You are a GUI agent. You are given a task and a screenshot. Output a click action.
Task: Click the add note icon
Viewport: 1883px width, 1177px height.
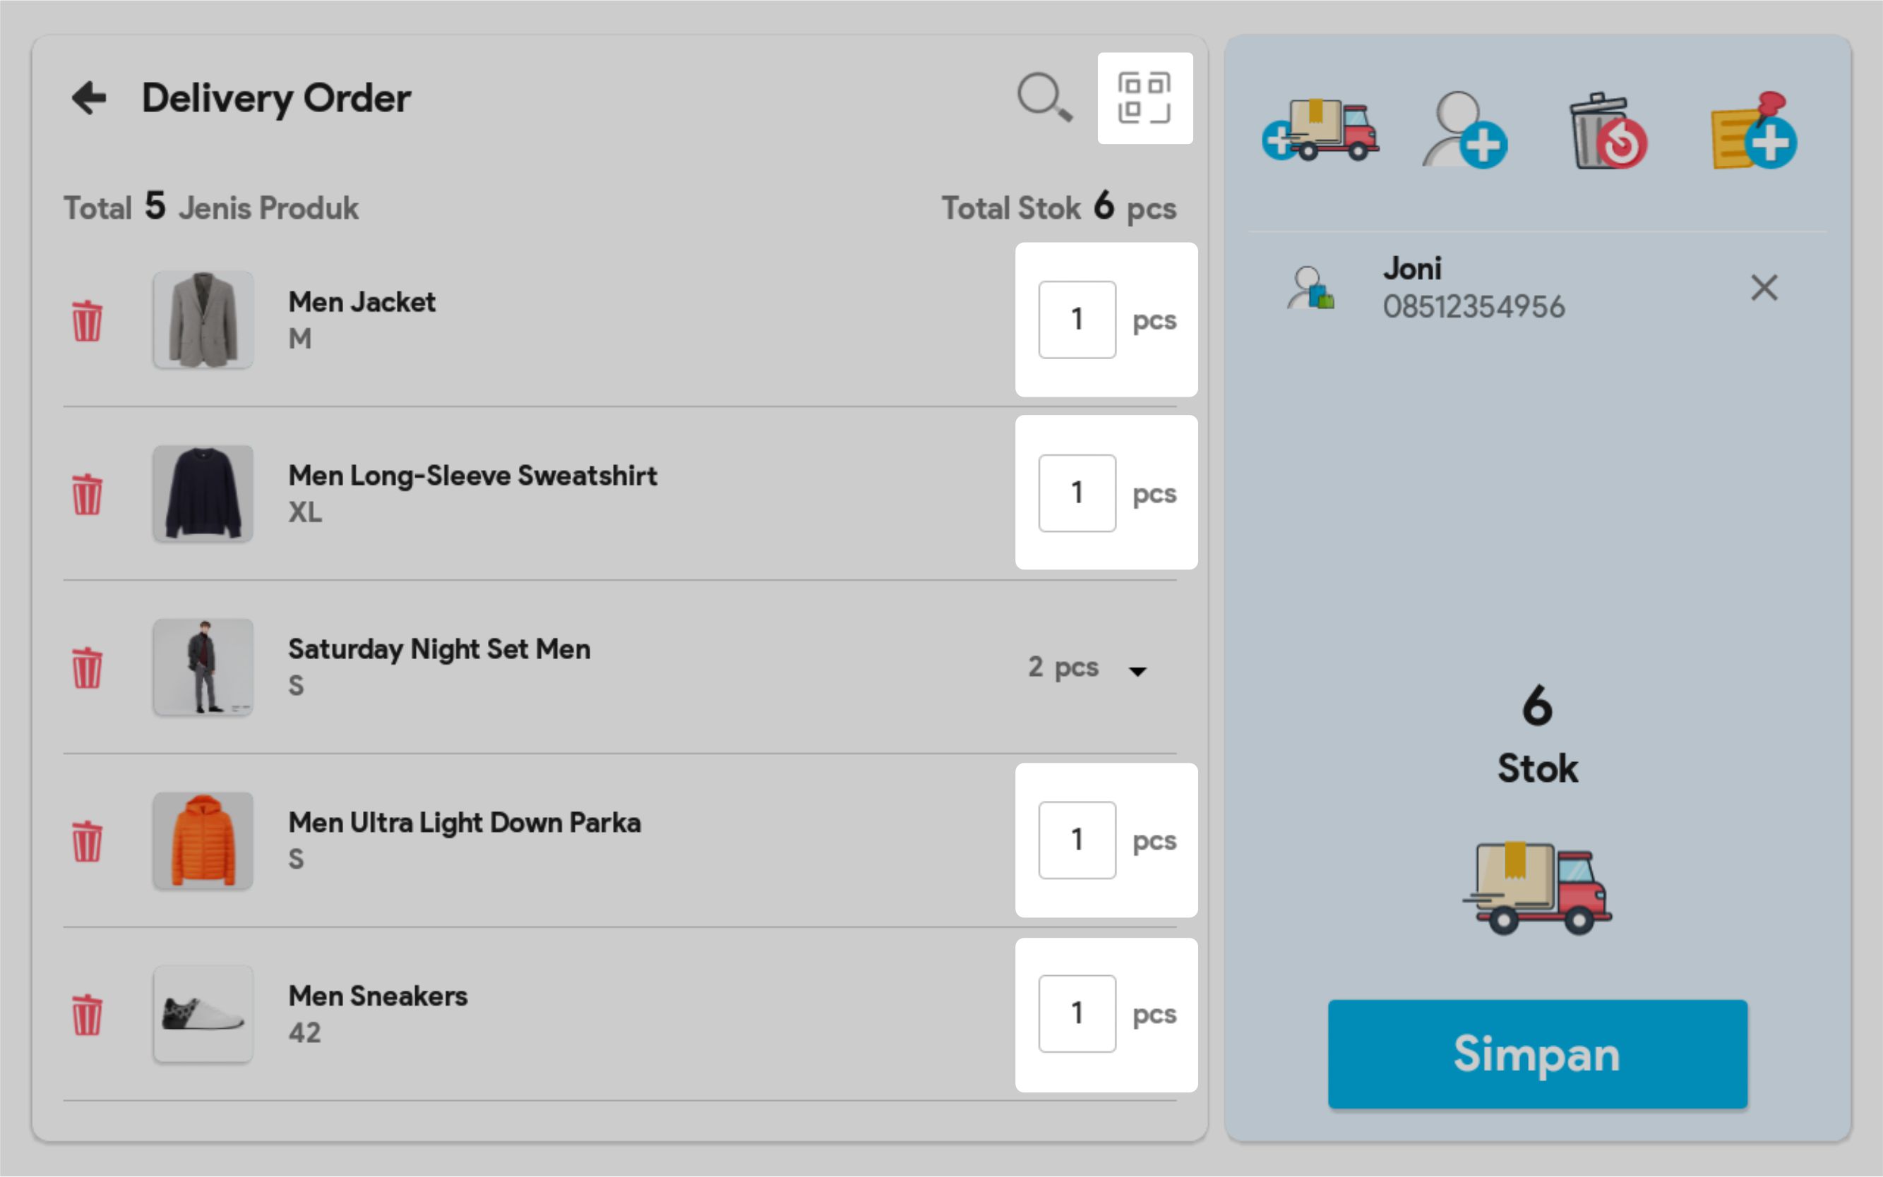[x=1753, y=131]
